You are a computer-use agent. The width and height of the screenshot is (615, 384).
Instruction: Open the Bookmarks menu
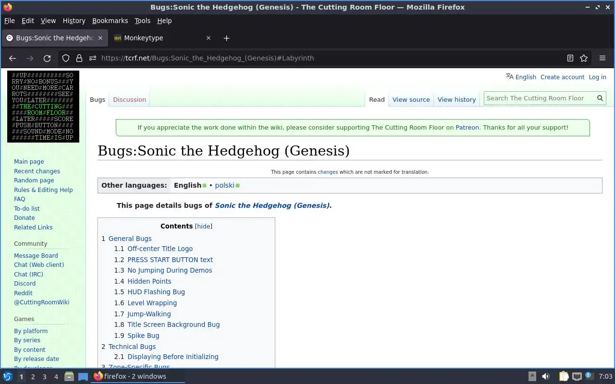[x=110, y=21]
